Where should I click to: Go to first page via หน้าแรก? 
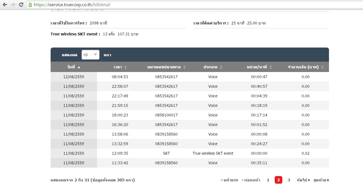click(229, 180)
